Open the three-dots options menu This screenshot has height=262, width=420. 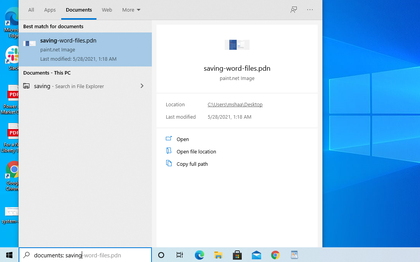[x=310, y=10]
